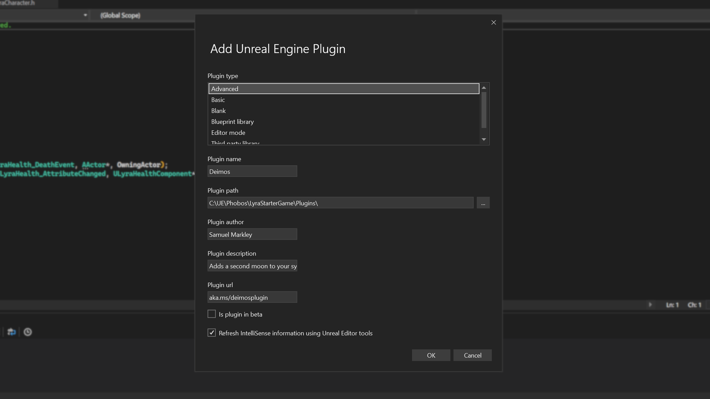
Task: Click OK to create plugin
Action: (x=431, y=355)
